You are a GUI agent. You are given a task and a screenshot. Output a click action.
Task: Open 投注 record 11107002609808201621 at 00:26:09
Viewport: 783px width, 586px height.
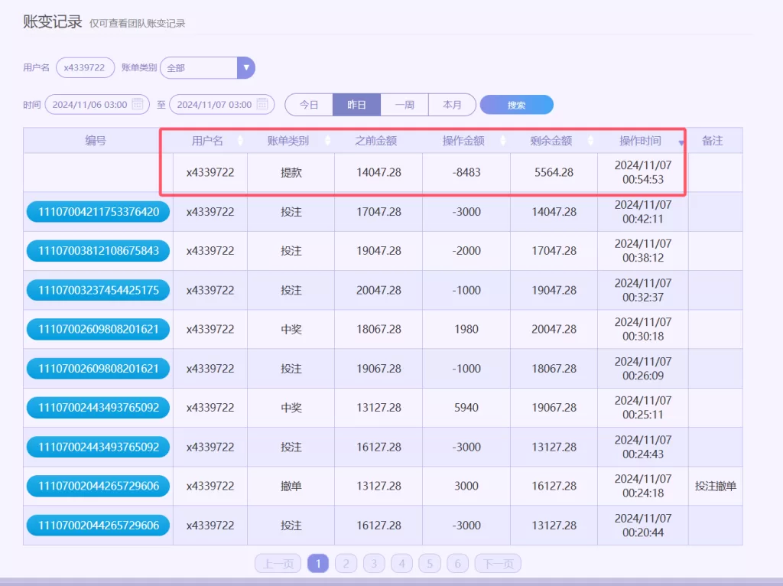coord(98,369)
